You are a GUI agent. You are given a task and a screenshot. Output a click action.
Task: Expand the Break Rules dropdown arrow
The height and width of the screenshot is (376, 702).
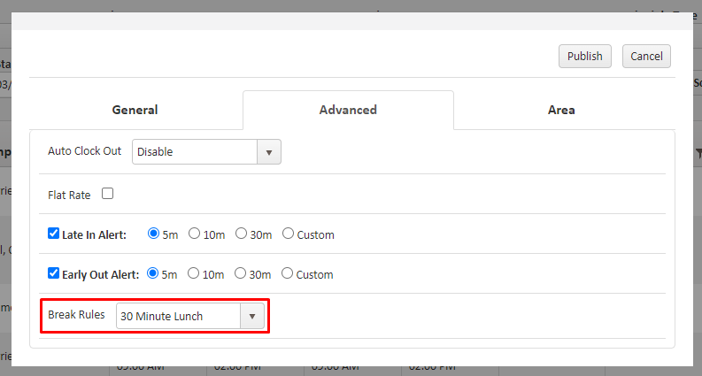pyautogui.click(x=252, y=316)
